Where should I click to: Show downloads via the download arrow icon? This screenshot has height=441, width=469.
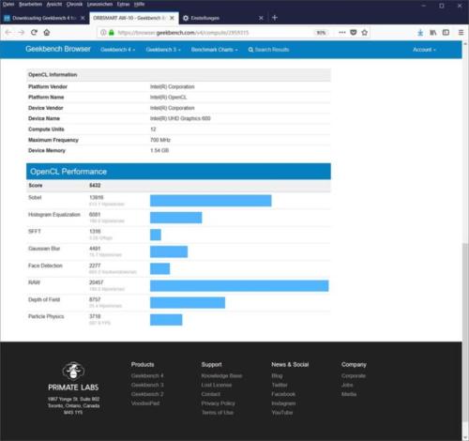click(420, 32)
